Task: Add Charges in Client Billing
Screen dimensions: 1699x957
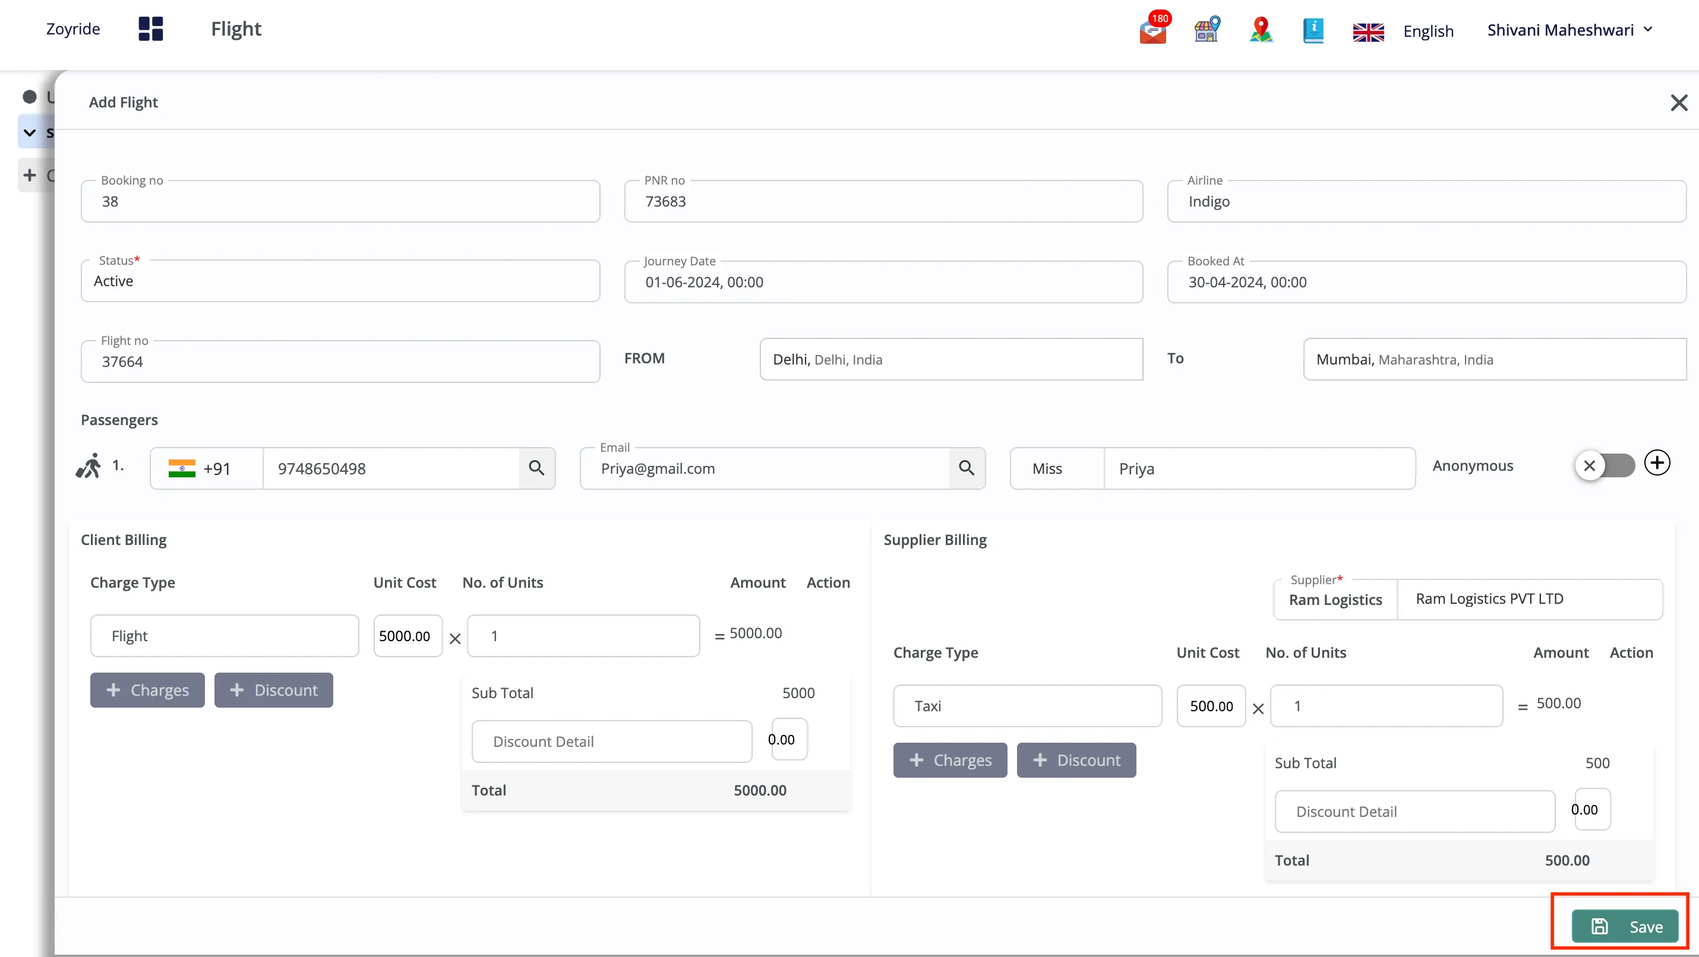Action: pos(147,689)
